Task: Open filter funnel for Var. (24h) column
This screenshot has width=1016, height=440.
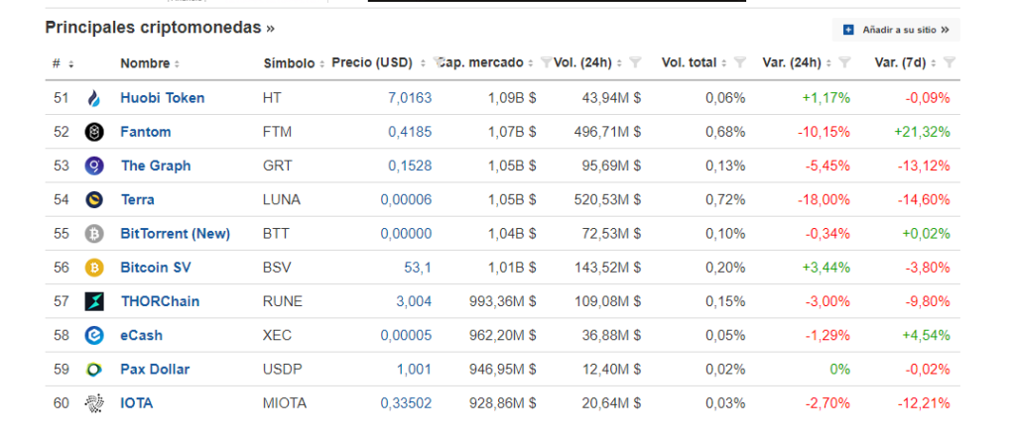Action: (x=844, y=62)
